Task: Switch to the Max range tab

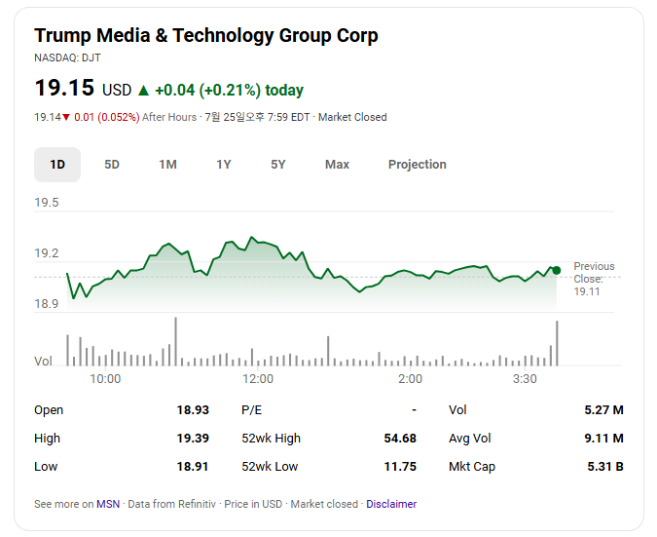Action: [338, 165]
